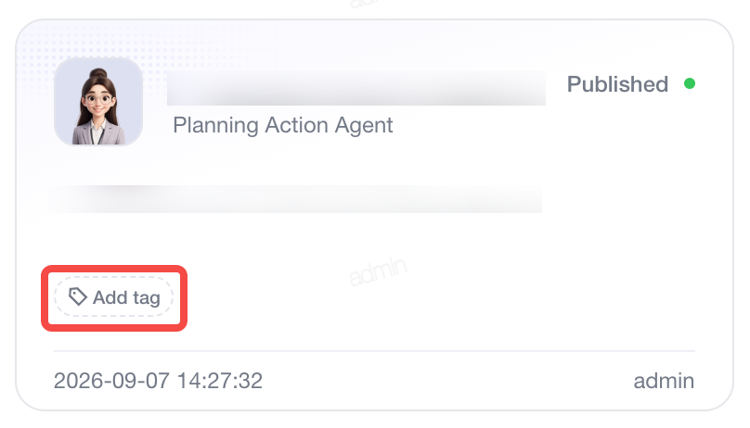The height and width of the screenshot is (428, 750).
Task: Click the blurred agent description line
Action: [295, 199]
